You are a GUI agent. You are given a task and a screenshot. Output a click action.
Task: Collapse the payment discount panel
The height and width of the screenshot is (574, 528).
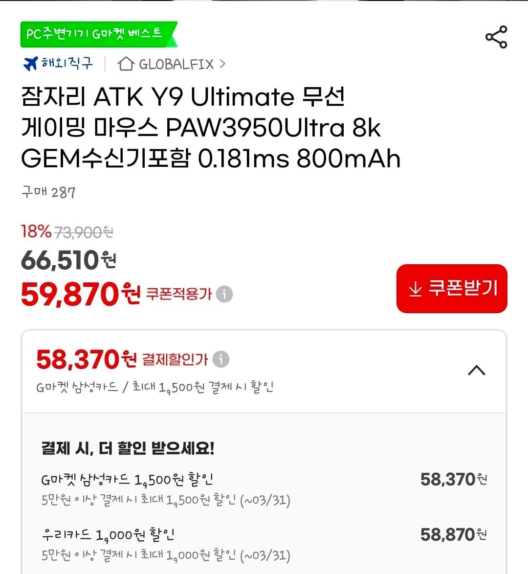[x=477, y=370]
